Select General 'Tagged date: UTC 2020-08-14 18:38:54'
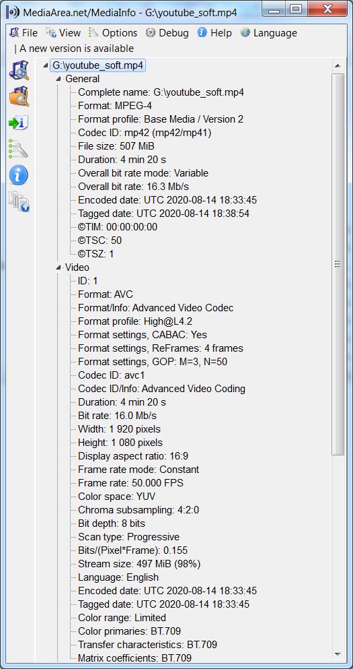 163,214
